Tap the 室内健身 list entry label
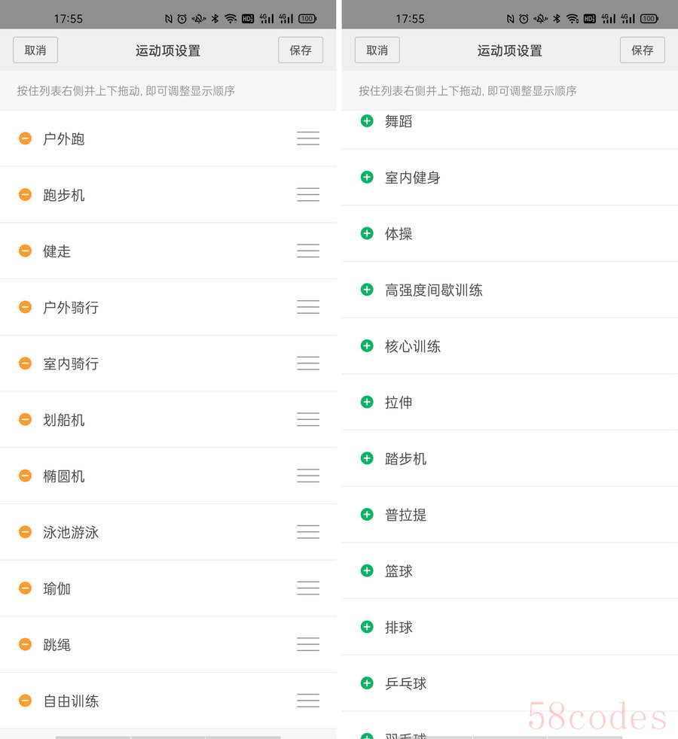Image resolution: width=678 pixels, height=739 pixels. (x=412, y=178)
